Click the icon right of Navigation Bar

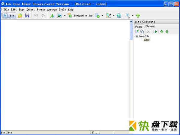point(97,16)
